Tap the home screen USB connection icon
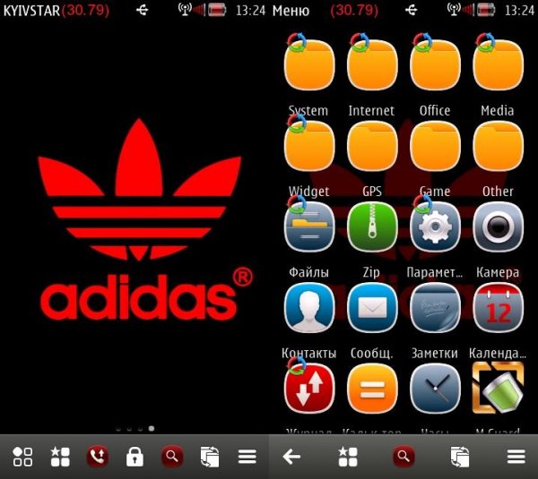This screenshot has width=538, height=479. point(142,10)
